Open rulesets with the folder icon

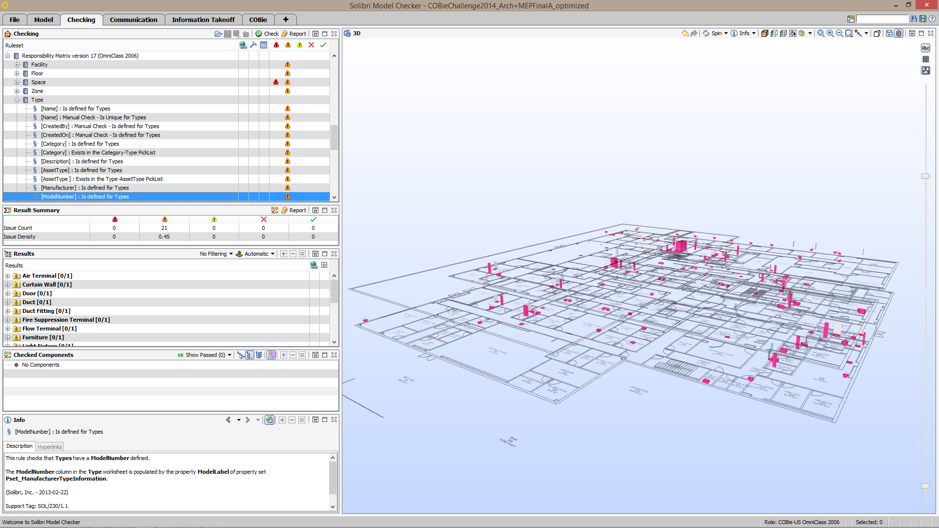pyautogui.click(x=218, y=34)
